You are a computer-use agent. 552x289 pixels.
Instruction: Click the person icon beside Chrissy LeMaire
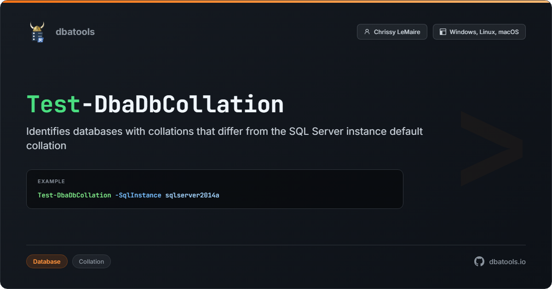click(367, 32)
